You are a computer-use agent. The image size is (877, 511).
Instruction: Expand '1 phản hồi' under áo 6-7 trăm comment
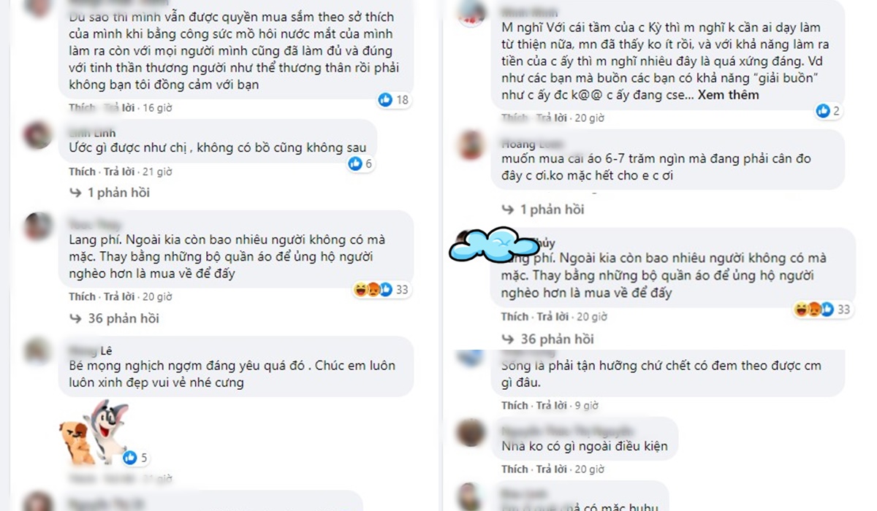[x=543, y=210]
